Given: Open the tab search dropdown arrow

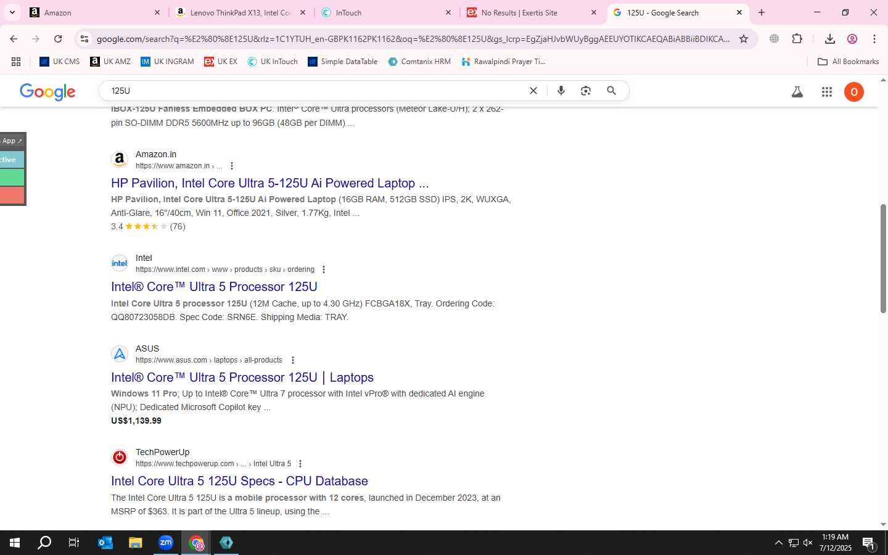Looking at the screenshot, I should tap(12, 12).
